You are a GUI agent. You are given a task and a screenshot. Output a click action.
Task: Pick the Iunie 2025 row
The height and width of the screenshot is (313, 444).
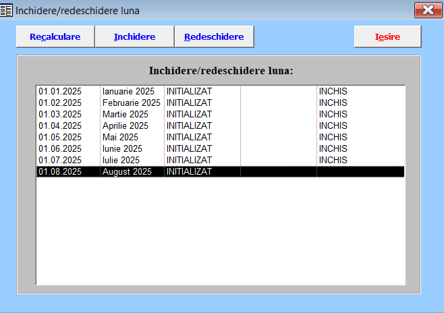(122, 148)
